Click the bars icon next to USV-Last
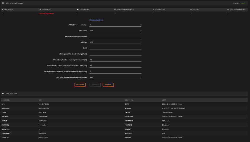 [191, 10]
